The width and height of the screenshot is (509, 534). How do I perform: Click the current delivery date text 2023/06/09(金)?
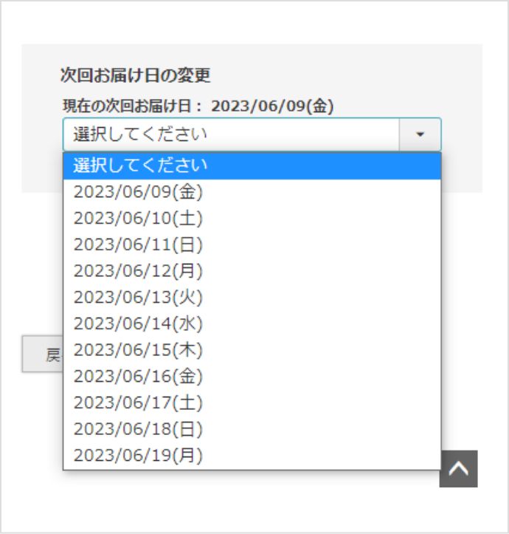click(x=272, y=106)
